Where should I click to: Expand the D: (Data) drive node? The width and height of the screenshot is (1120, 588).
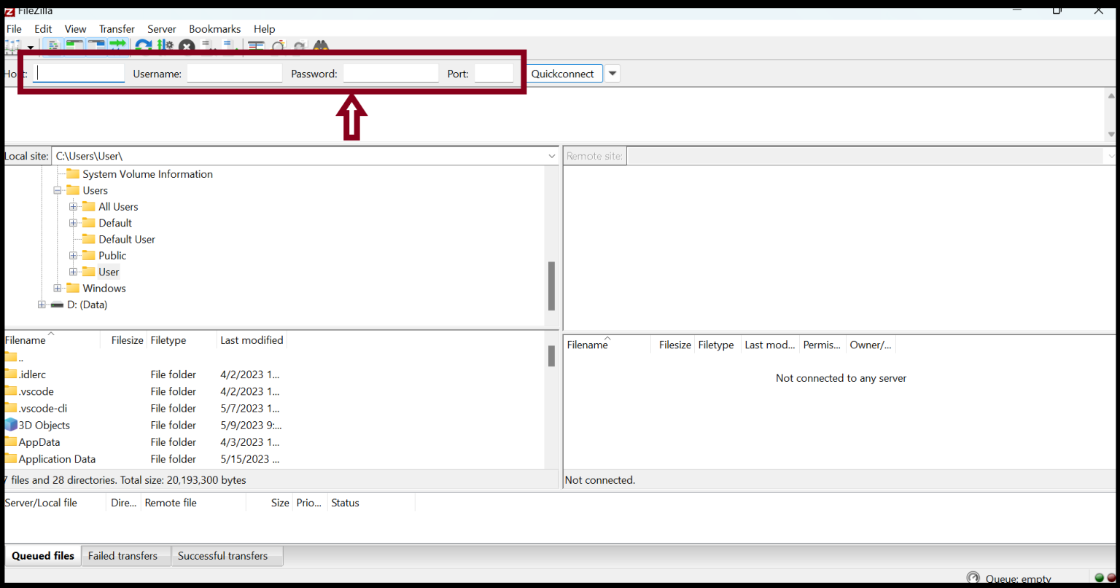[x=42, y=305]
